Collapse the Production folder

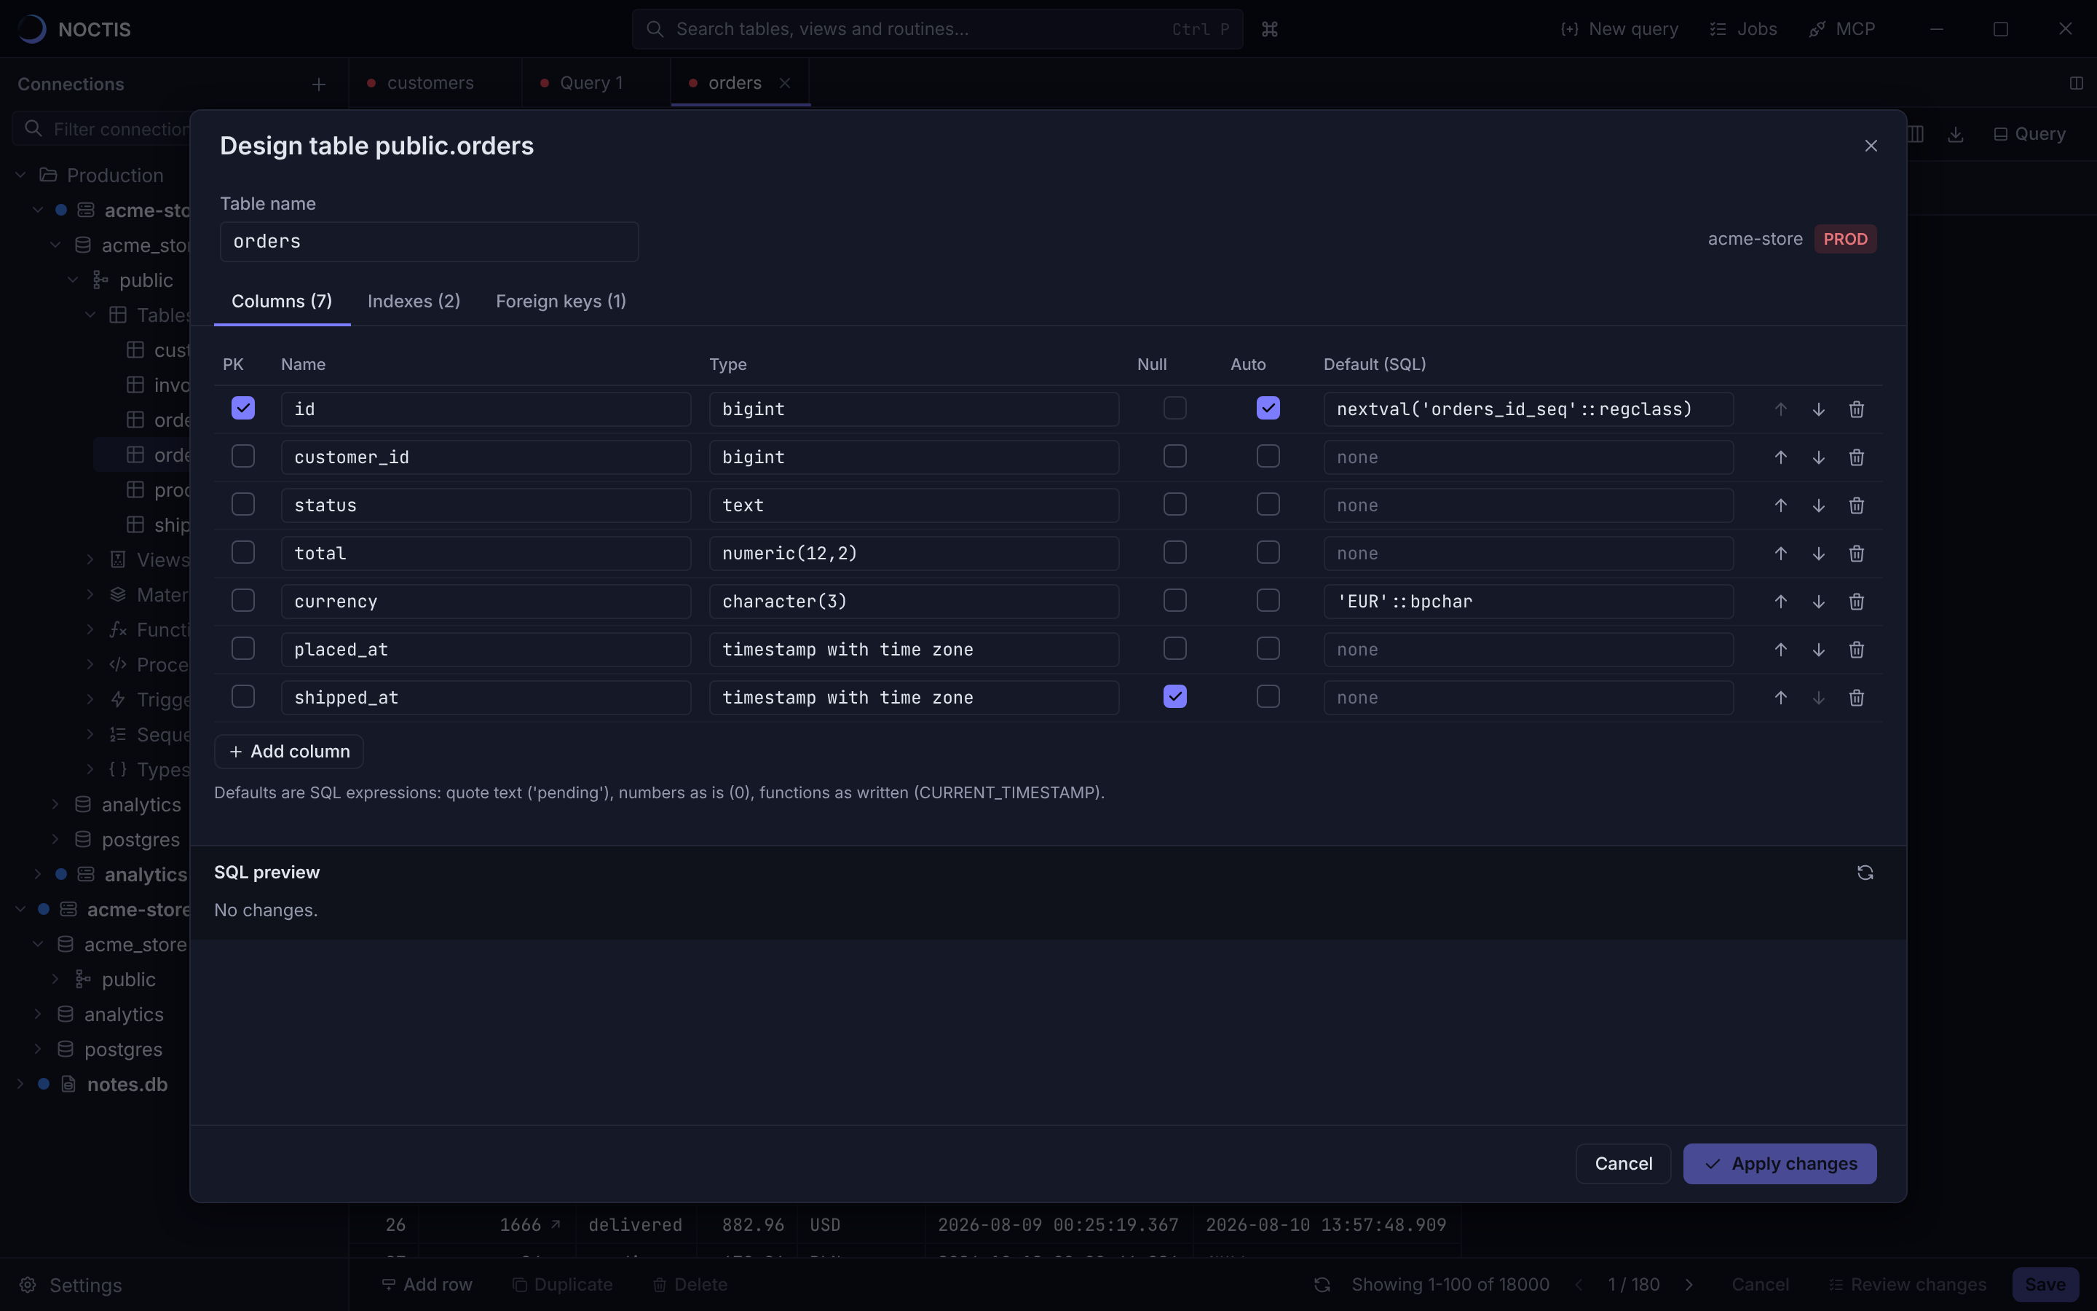click(21, 175)
